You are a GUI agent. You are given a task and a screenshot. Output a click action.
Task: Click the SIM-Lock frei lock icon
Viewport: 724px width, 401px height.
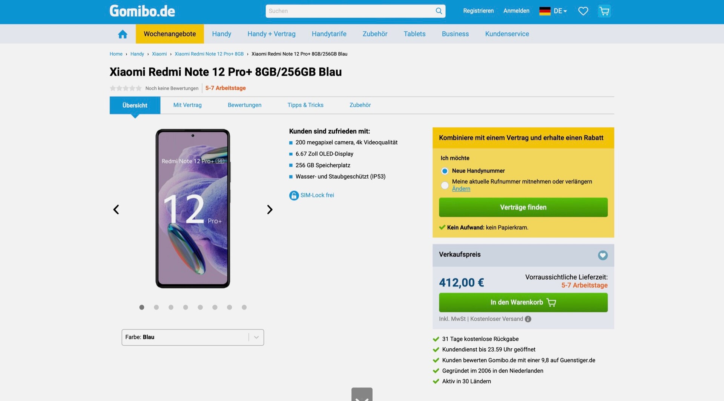tap(294, 195)
